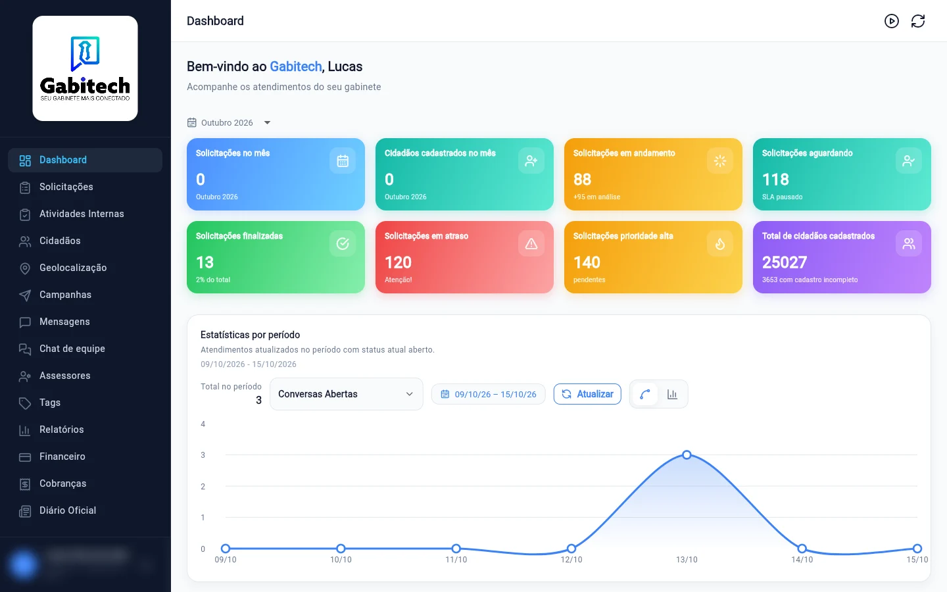The height and width of the screenshot is (592, 947).
Task: Click check-circle icon on Solicitações finalizadas card
Action: [x=343, y=243]
